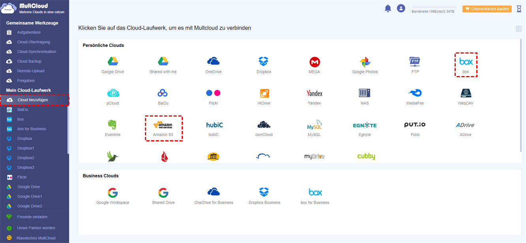Add Dropbox Business cloud

(264, 196)
